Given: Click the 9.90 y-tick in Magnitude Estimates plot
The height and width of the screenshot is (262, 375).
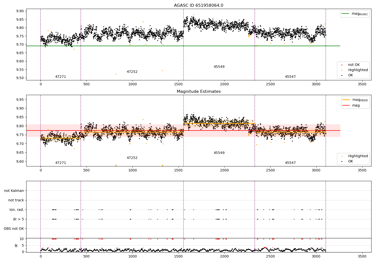Looking at the screenshot, I should (x=20, y=108).
